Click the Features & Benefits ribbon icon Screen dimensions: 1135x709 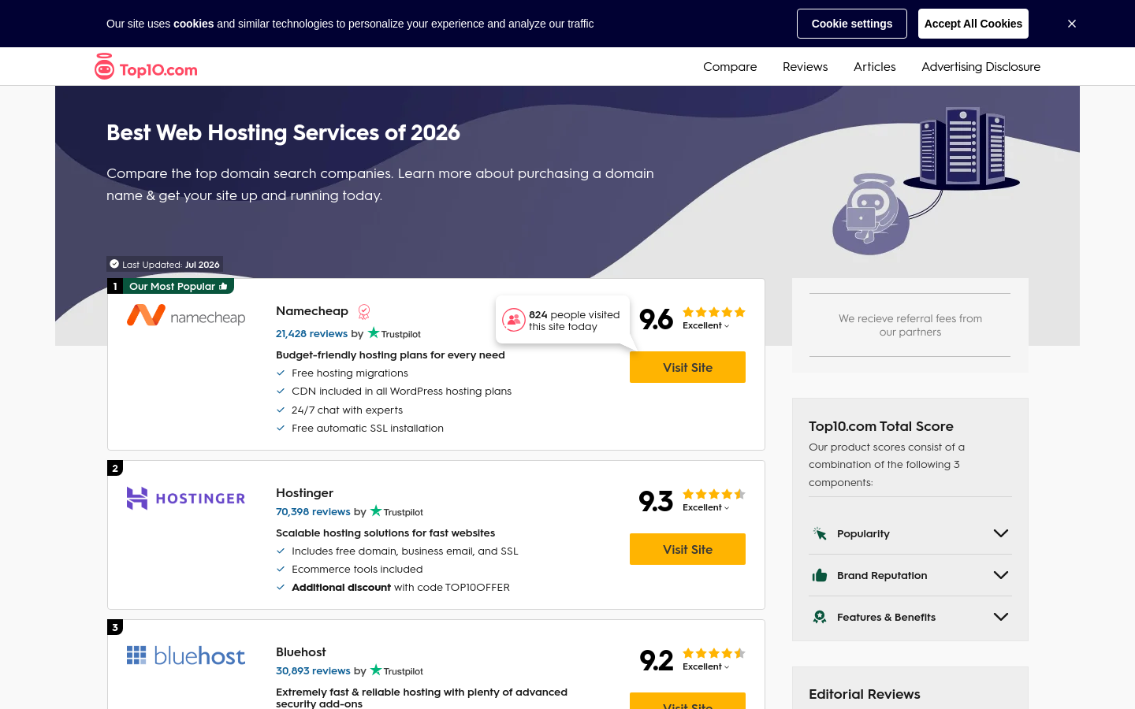[820, 617]
